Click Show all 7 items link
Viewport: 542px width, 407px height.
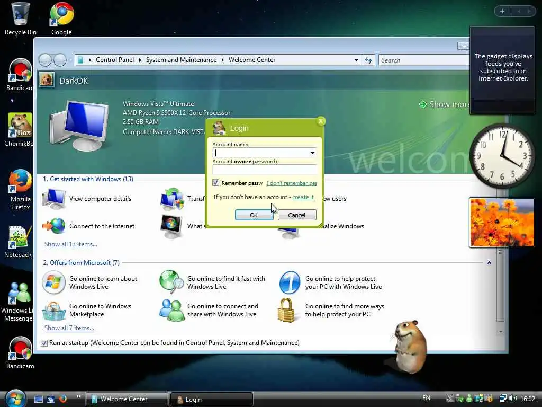tap(69, 328)
